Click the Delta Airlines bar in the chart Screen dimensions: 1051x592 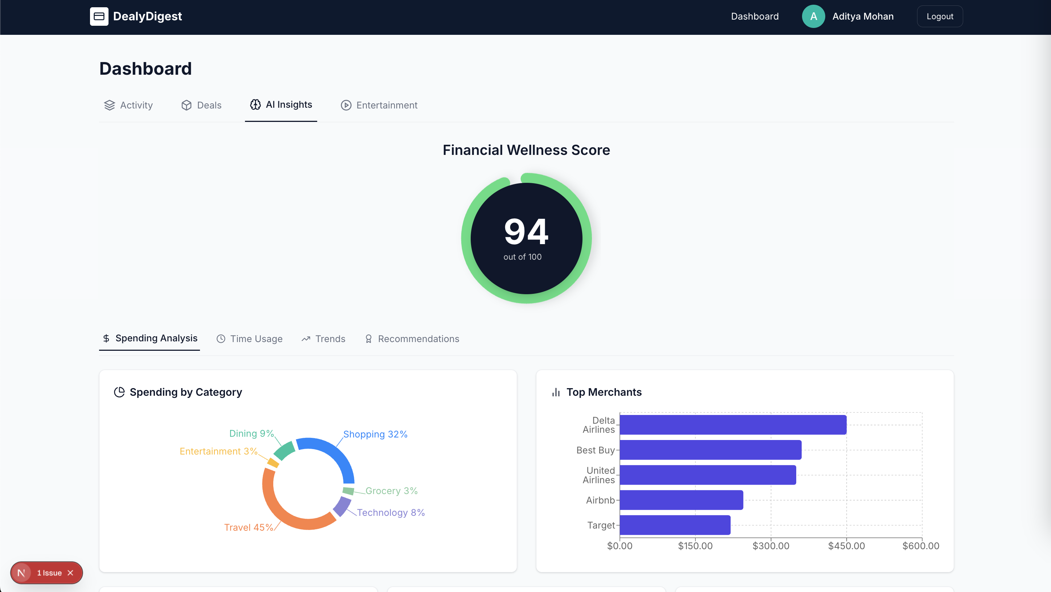tap(733, 425)
